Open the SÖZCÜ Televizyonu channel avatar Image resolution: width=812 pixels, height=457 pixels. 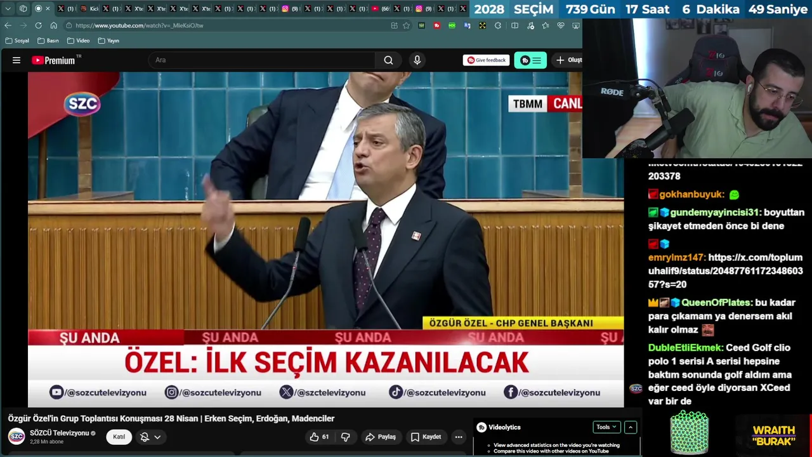click(16, 437)
